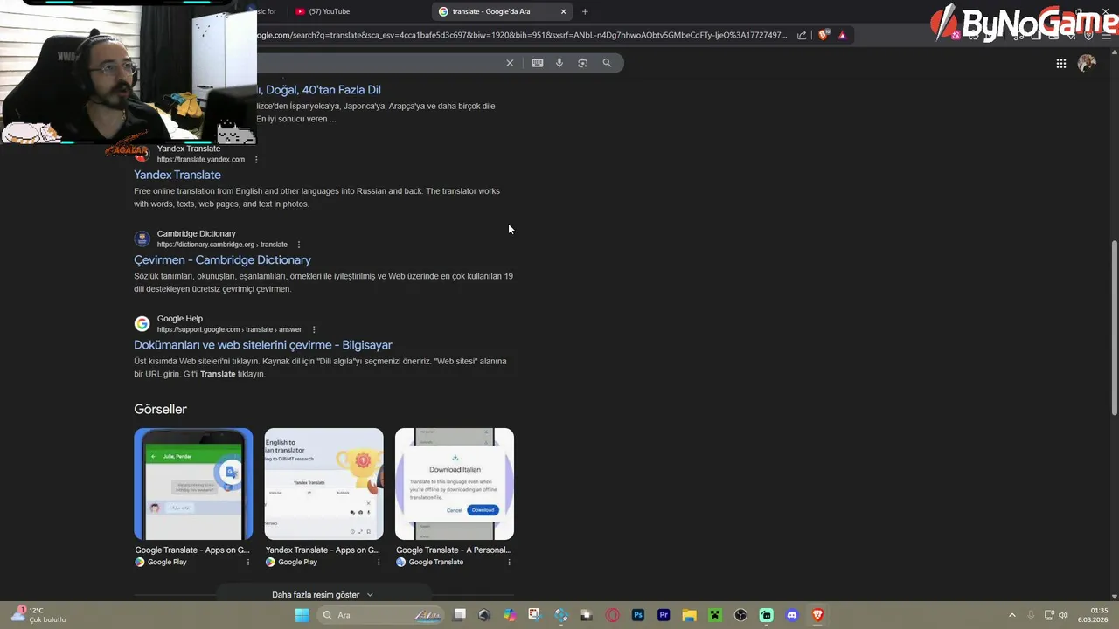The height and width of the screenshot is (629, 1119).
Task: Open Snipping Tool from the taskbar
Action: 534,615
